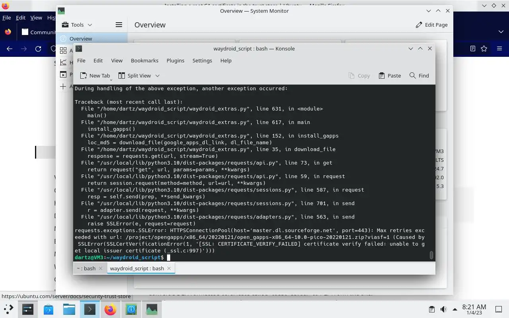509x318 pixels.
Task: Launch Discover software center from the taskbar
Action: click(x=49, y=309)
